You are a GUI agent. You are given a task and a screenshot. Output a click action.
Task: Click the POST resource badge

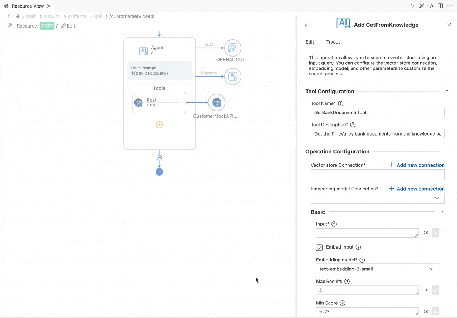(x=47, y=26)
